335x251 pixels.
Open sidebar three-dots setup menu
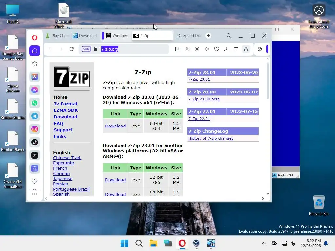click(x=35, y=194)
